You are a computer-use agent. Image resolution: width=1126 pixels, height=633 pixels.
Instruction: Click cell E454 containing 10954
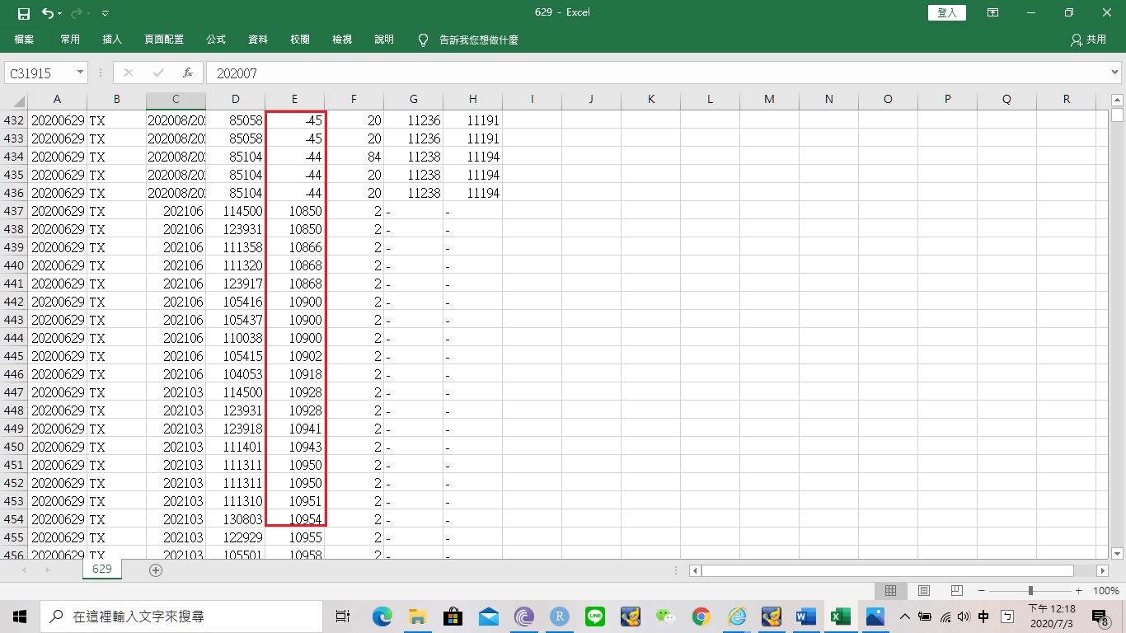[x=294, y=519]
